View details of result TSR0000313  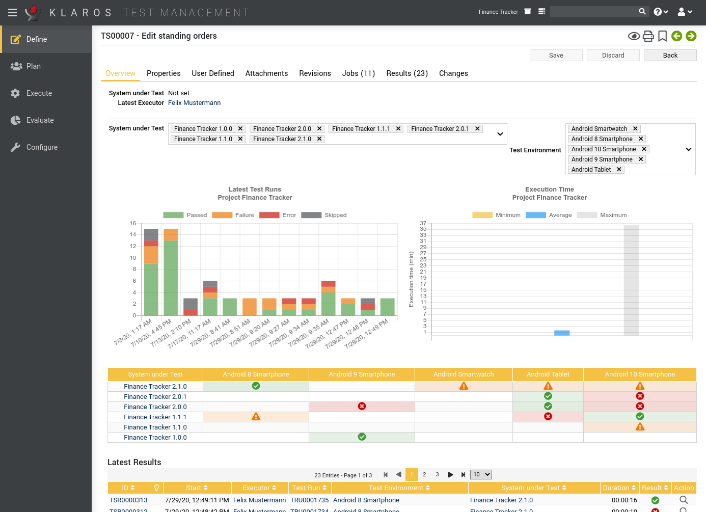pyautogui.click(x=684, y=500)
